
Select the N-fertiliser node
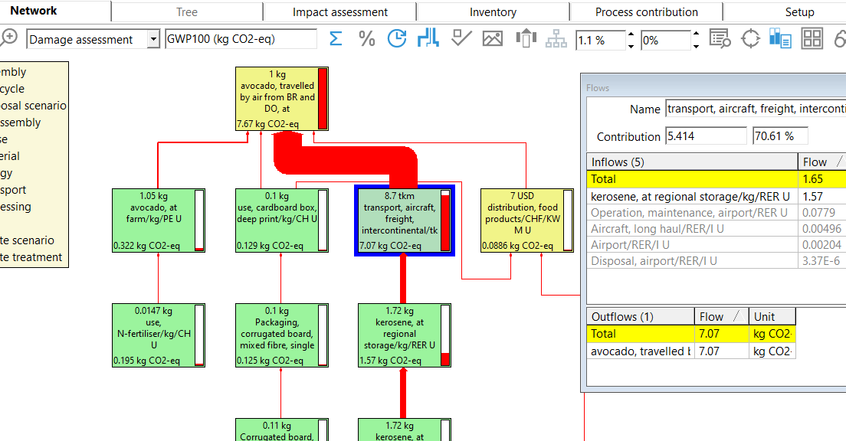pos(159,335)
